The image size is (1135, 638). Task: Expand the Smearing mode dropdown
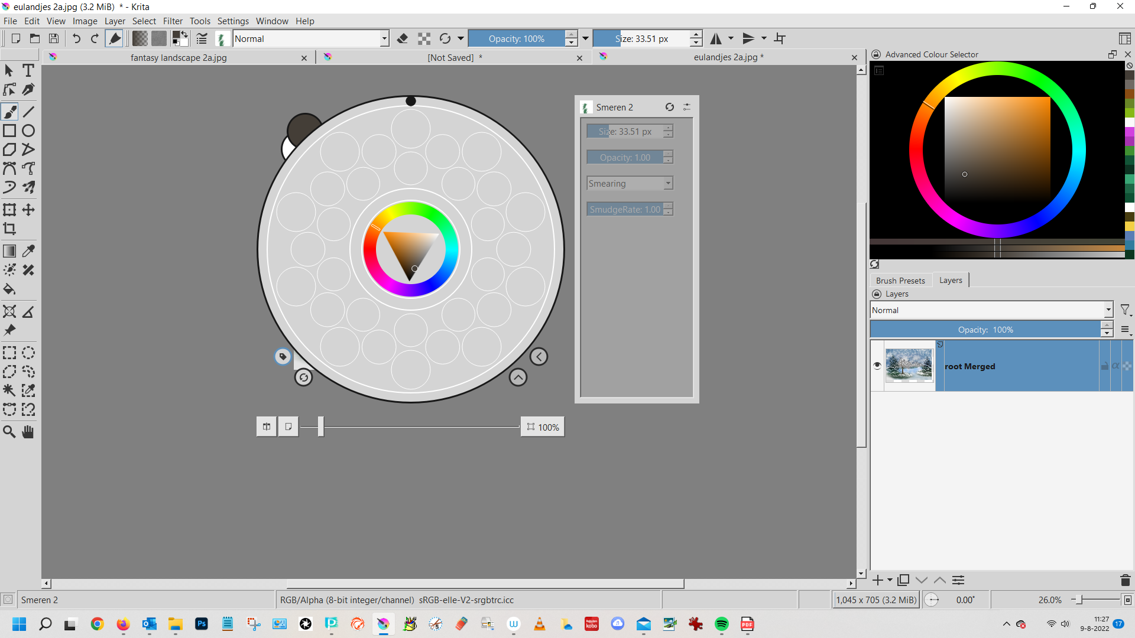tap(630, 184)
